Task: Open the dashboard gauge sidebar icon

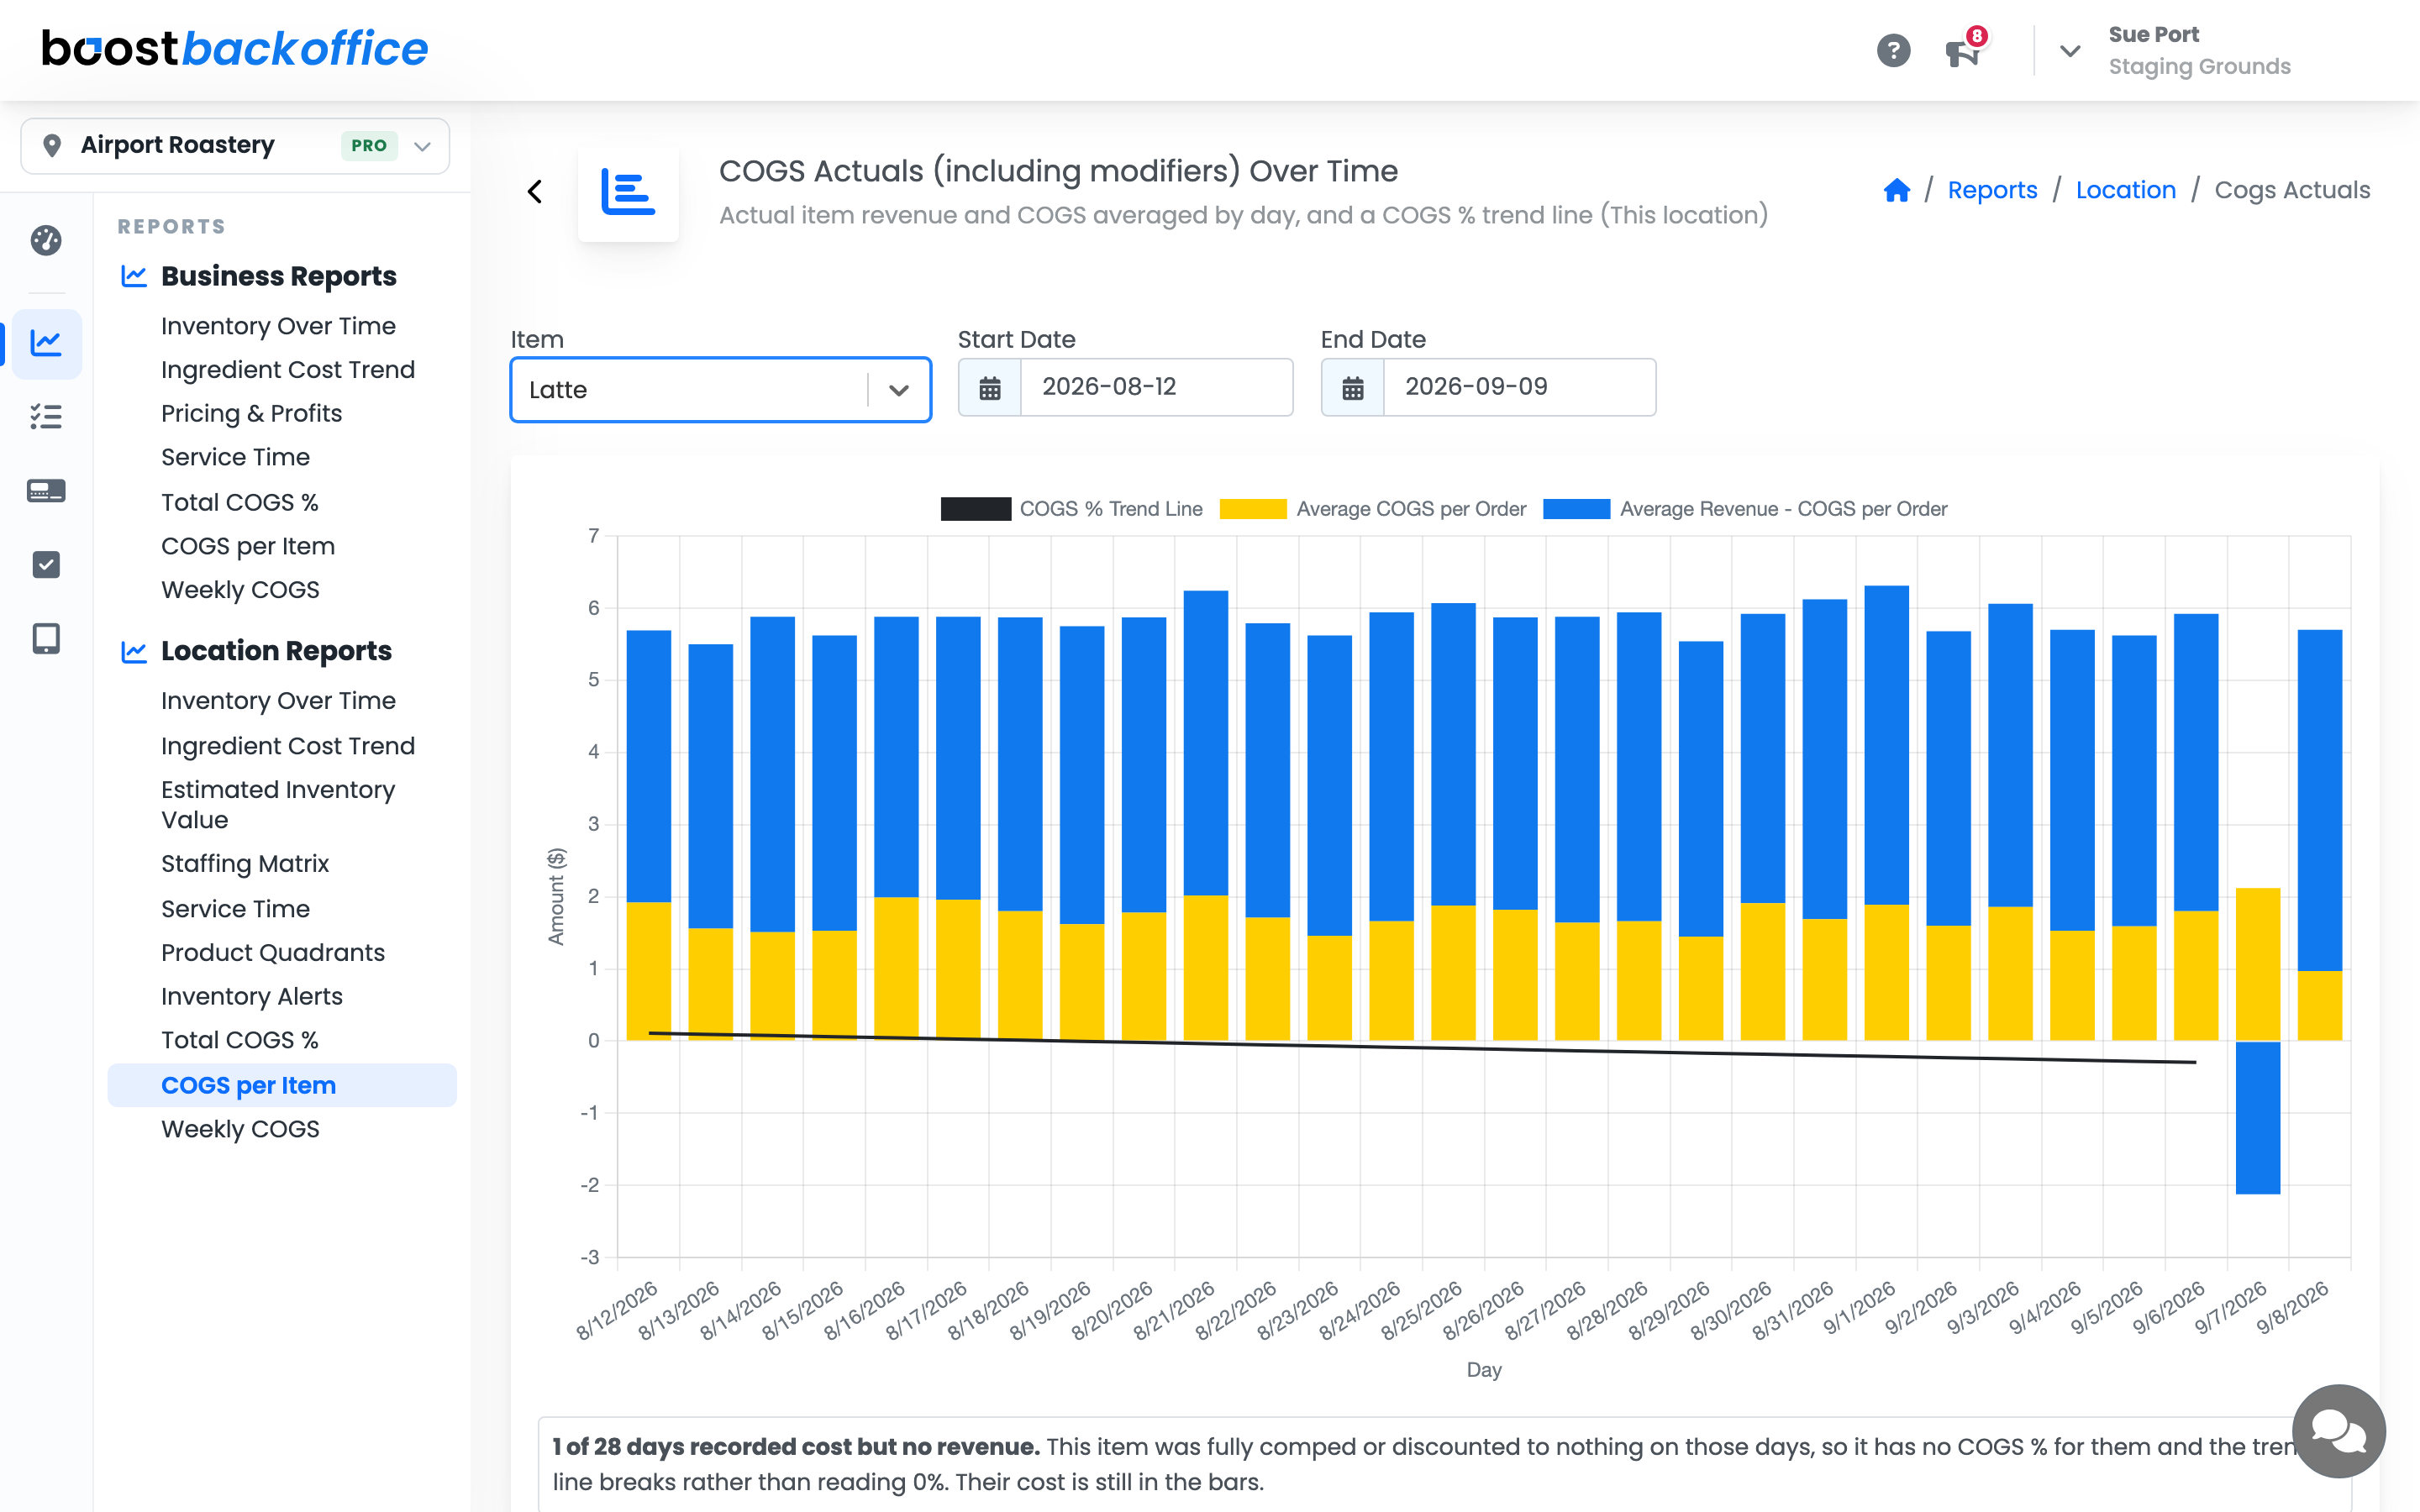Action: pyautogui.click(x=46, y=240)
